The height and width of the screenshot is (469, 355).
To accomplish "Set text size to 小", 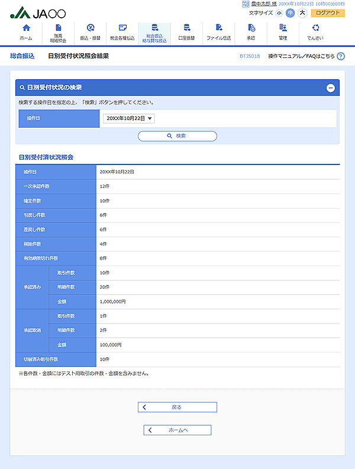I will [x=279, y=13].
